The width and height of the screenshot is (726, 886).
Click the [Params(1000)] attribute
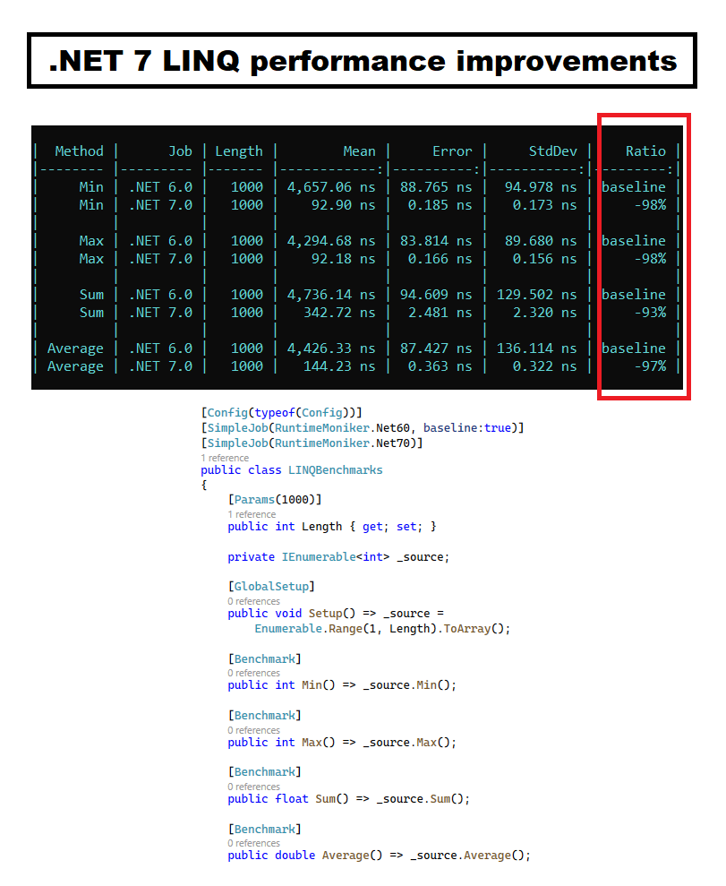point(273,499)
